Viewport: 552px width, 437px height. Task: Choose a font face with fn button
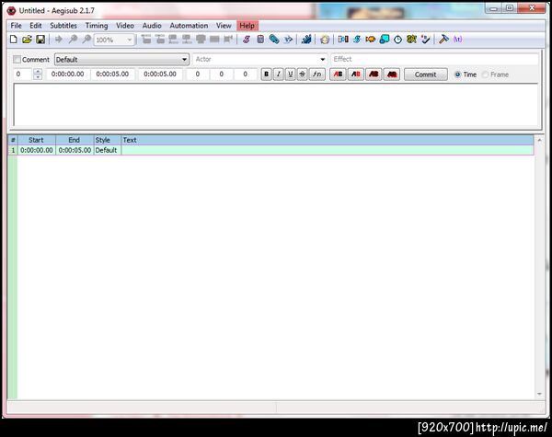[317, 75]
